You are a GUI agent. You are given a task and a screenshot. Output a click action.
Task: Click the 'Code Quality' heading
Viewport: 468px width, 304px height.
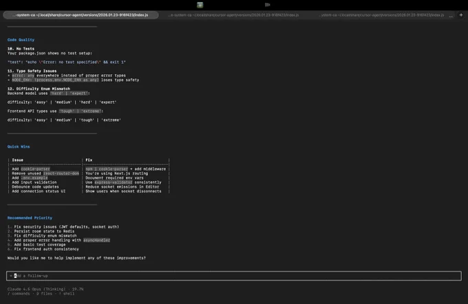[x=21, y=40]
